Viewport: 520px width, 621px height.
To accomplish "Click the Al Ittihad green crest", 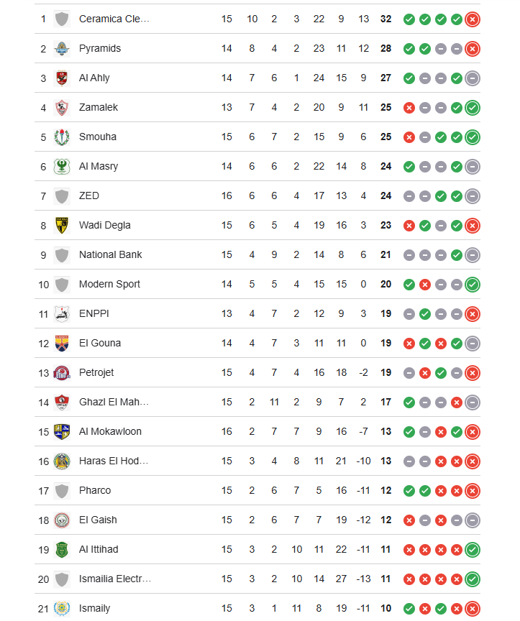I will pos(62,550).
